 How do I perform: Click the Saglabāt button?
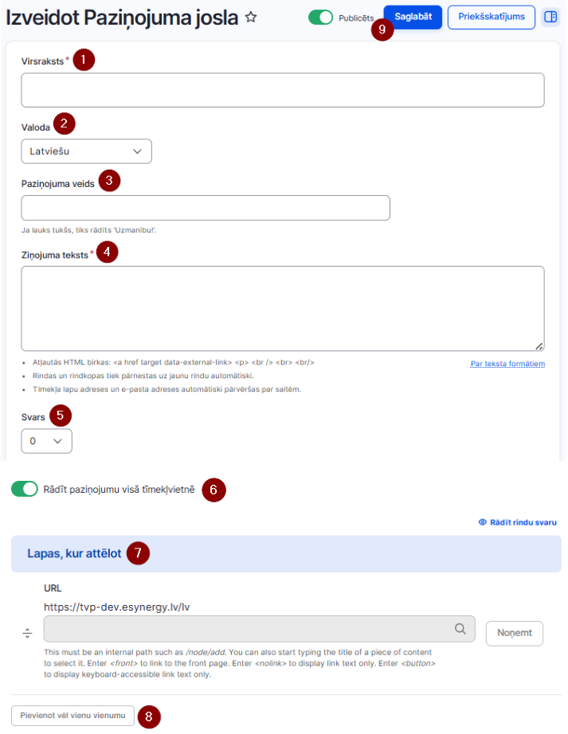pyautogui.click(x=413, y=18)
